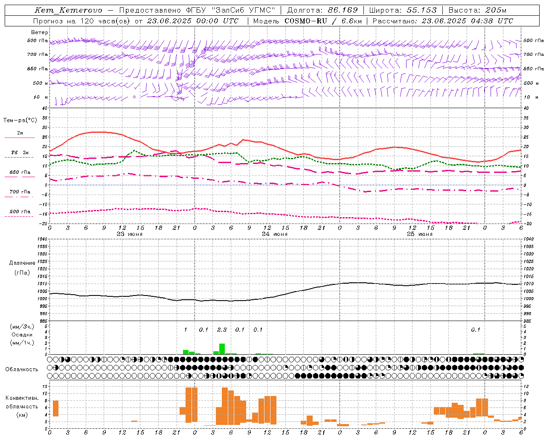Click the Td 2м legend entry
Image resolution: width=546 pixels, height=436 pixels.
pos(20,152)
